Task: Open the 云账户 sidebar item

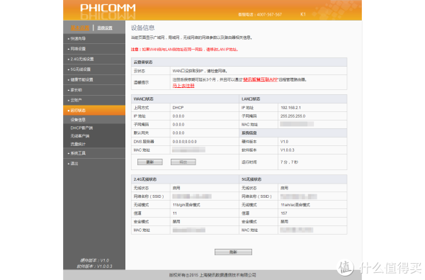Action: (x=94, y=101)
